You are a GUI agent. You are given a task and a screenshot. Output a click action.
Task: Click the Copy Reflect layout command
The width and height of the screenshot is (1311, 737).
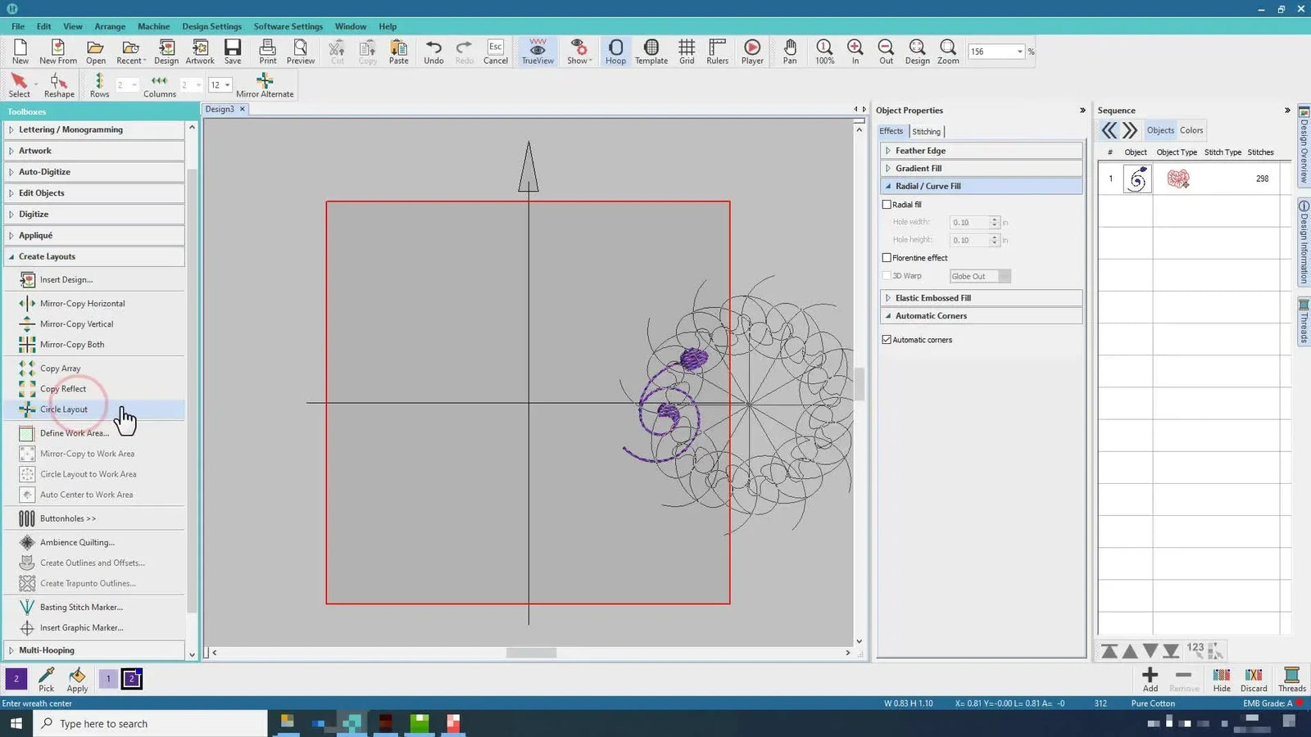[x=64, y=388]
